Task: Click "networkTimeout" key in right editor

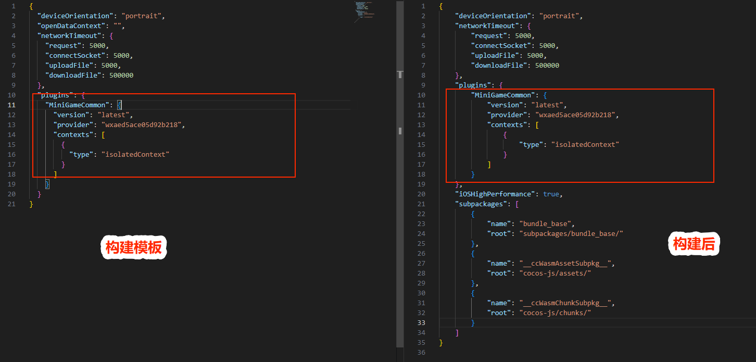Action: (x=487, y=26)
